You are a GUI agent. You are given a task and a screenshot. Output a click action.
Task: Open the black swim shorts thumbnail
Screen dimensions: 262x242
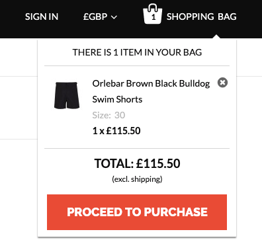coord(67,95)
